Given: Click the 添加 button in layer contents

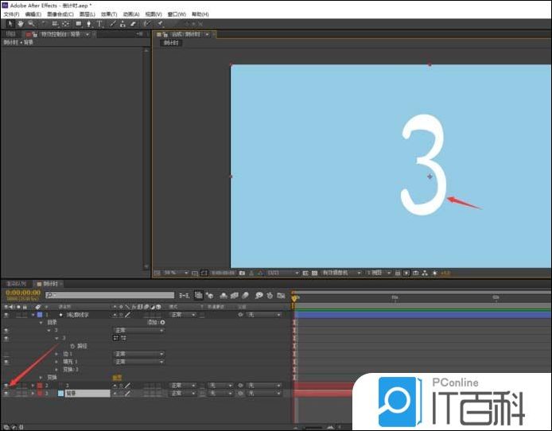Looking at the screenshot, I should 154,323.
